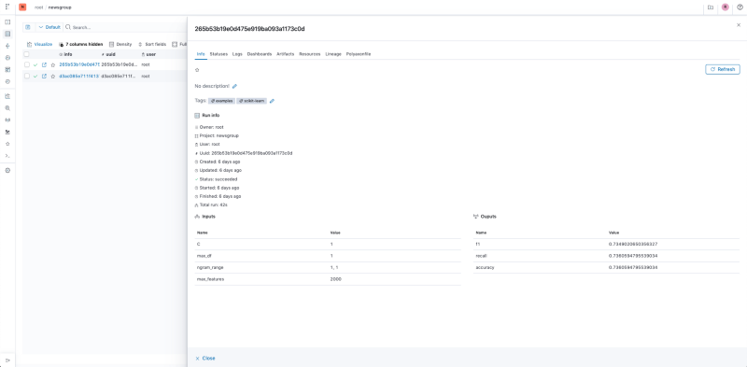Click the broadcast signal sidebar icon
This screenshot has width=747, height=367.
(7, 120)
